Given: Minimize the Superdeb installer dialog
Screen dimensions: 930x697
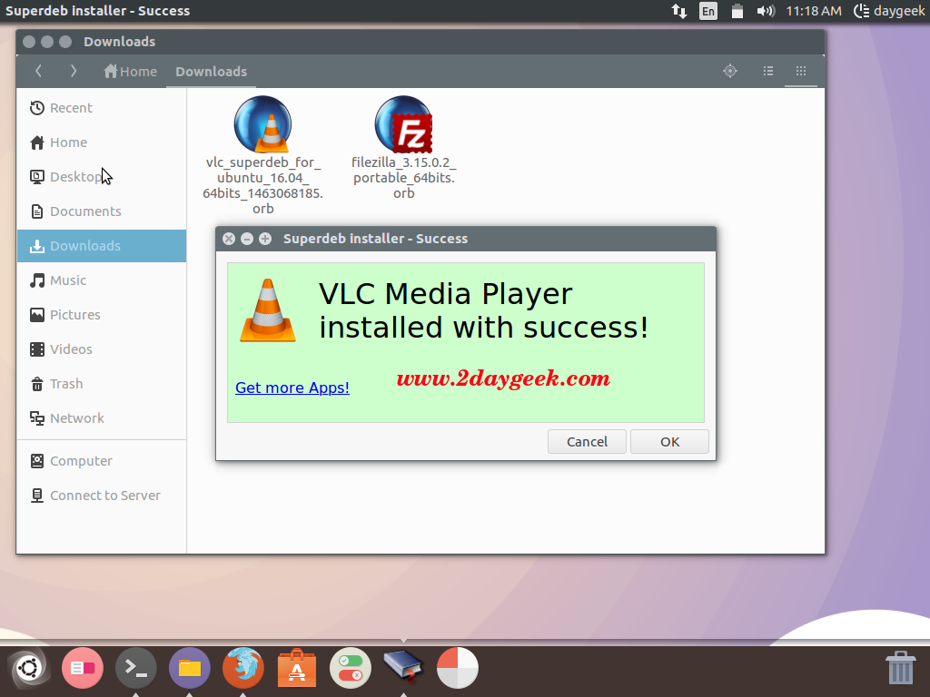Looking at the screenshot, I should point(247,239).
